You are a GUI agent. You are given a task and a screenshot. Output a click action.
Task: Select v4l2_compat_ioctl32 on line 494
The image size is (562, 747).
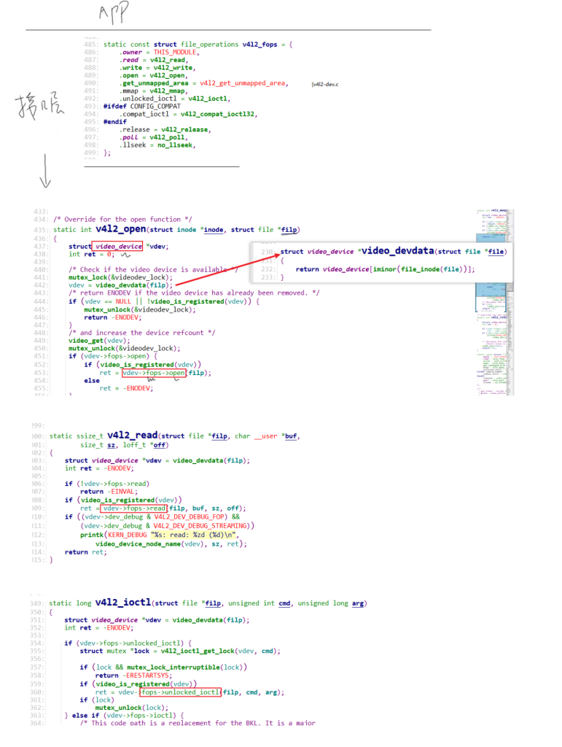point(217,114)
